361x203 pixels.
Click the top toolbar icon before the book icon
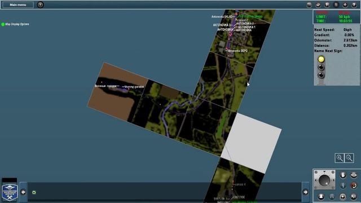click(309, 5)
